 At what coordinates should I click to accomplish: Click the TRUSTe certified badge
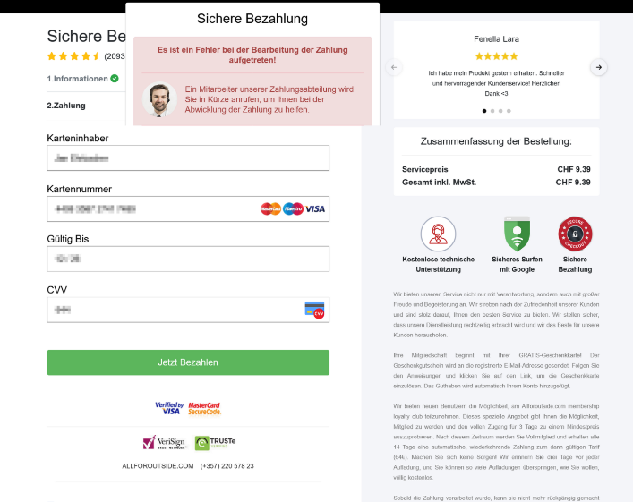(x=215, y=443)
